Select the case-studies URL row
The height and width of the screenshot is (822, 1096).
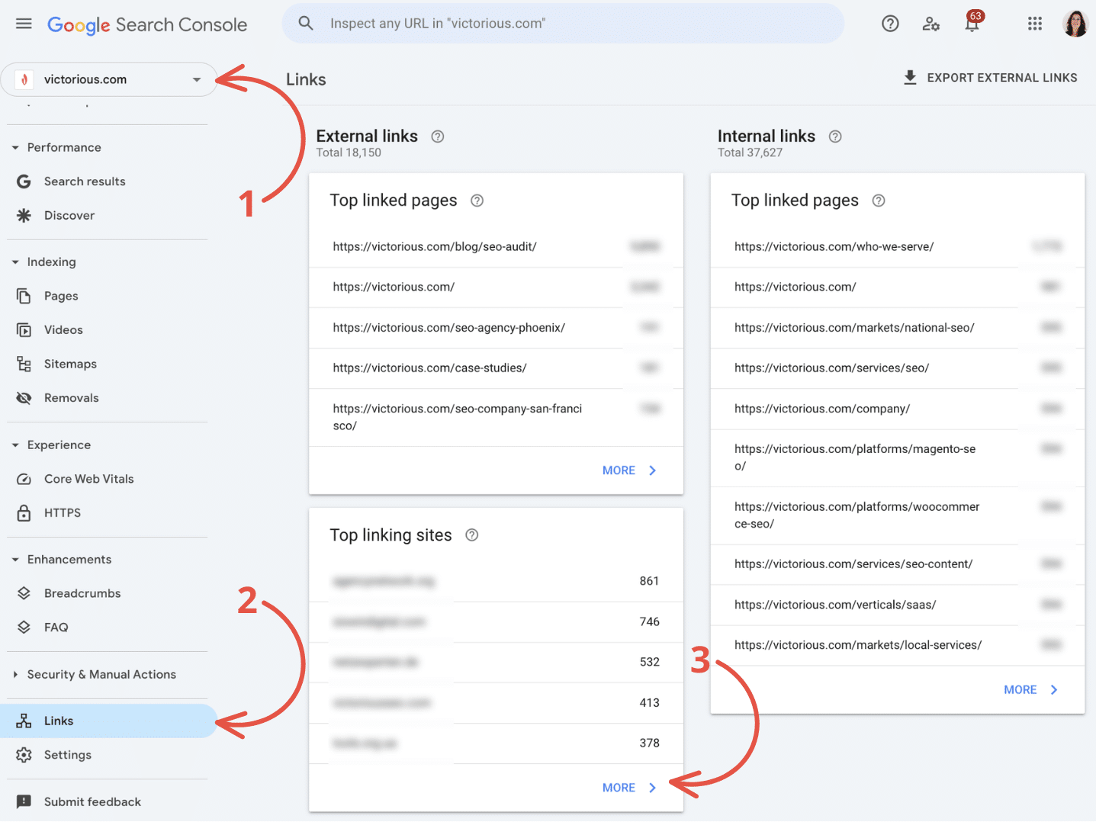click(496, 368)
